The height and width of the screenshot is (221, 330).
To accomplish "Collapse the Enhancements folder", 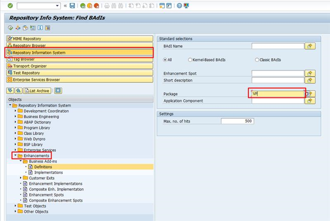I will coord(15,156).
